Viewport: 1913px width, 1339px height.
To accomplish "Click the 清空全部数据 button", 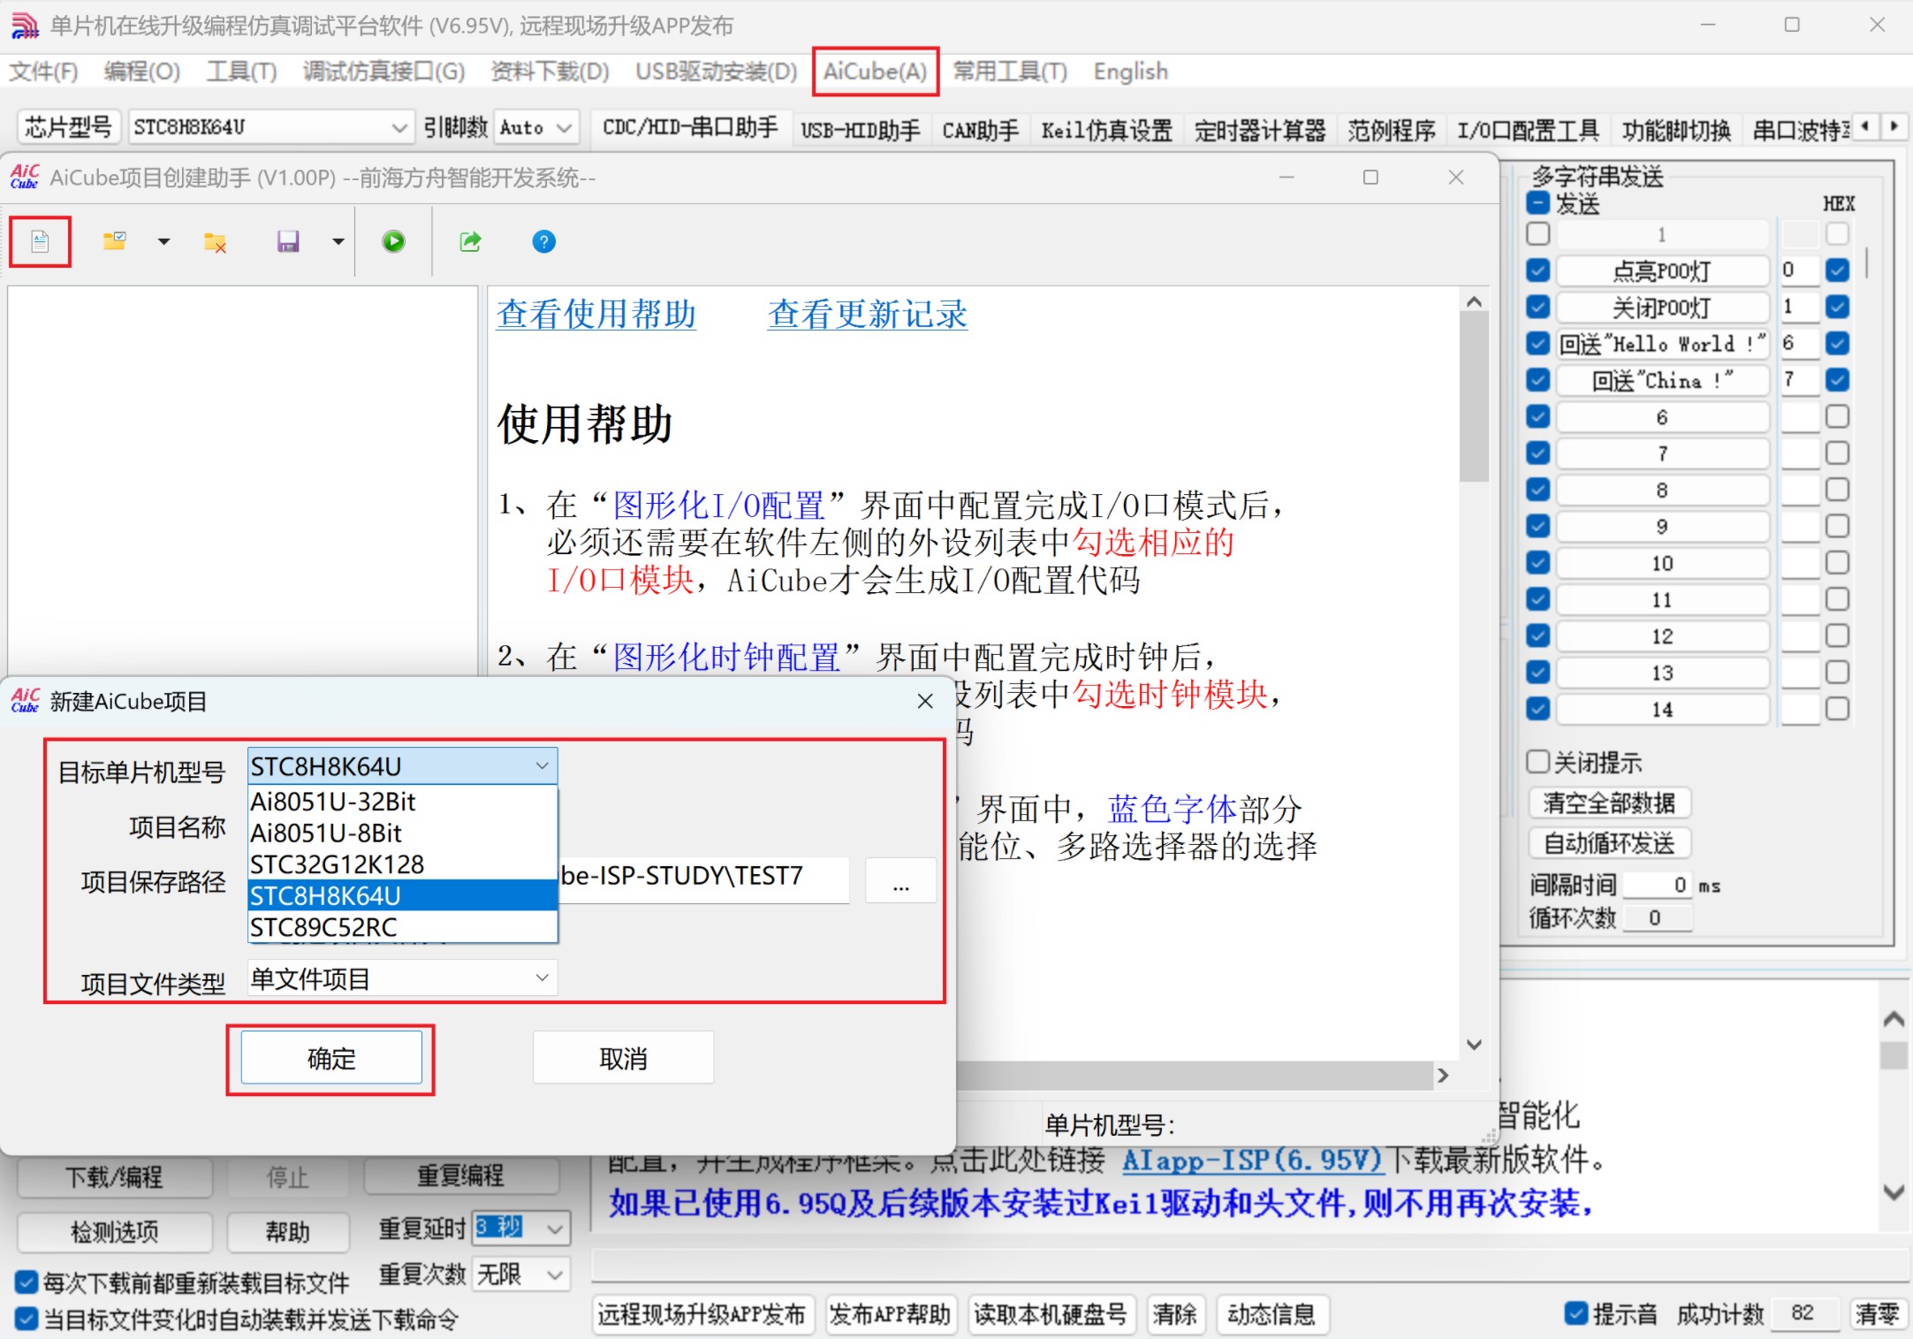I will coord(1609,803).
